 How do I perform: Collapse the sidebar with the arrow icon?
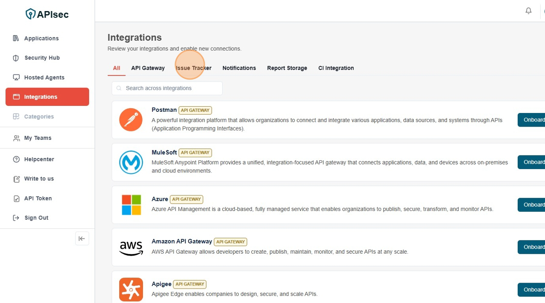[82, 239]
